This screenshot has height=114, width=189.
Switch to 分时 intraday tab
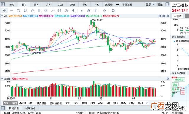12,5
